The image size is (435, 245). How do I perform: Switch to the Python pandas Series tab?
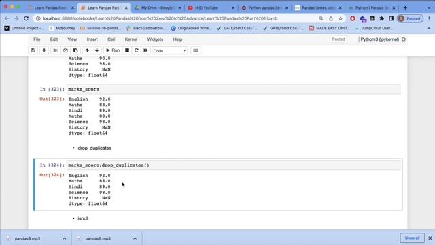pos(264,7)
